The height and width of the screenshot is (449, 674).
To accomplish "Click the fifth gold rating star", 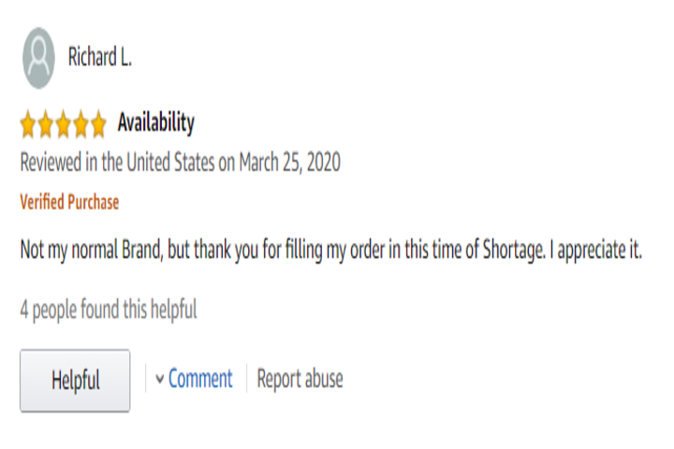I will click(98, 124).
